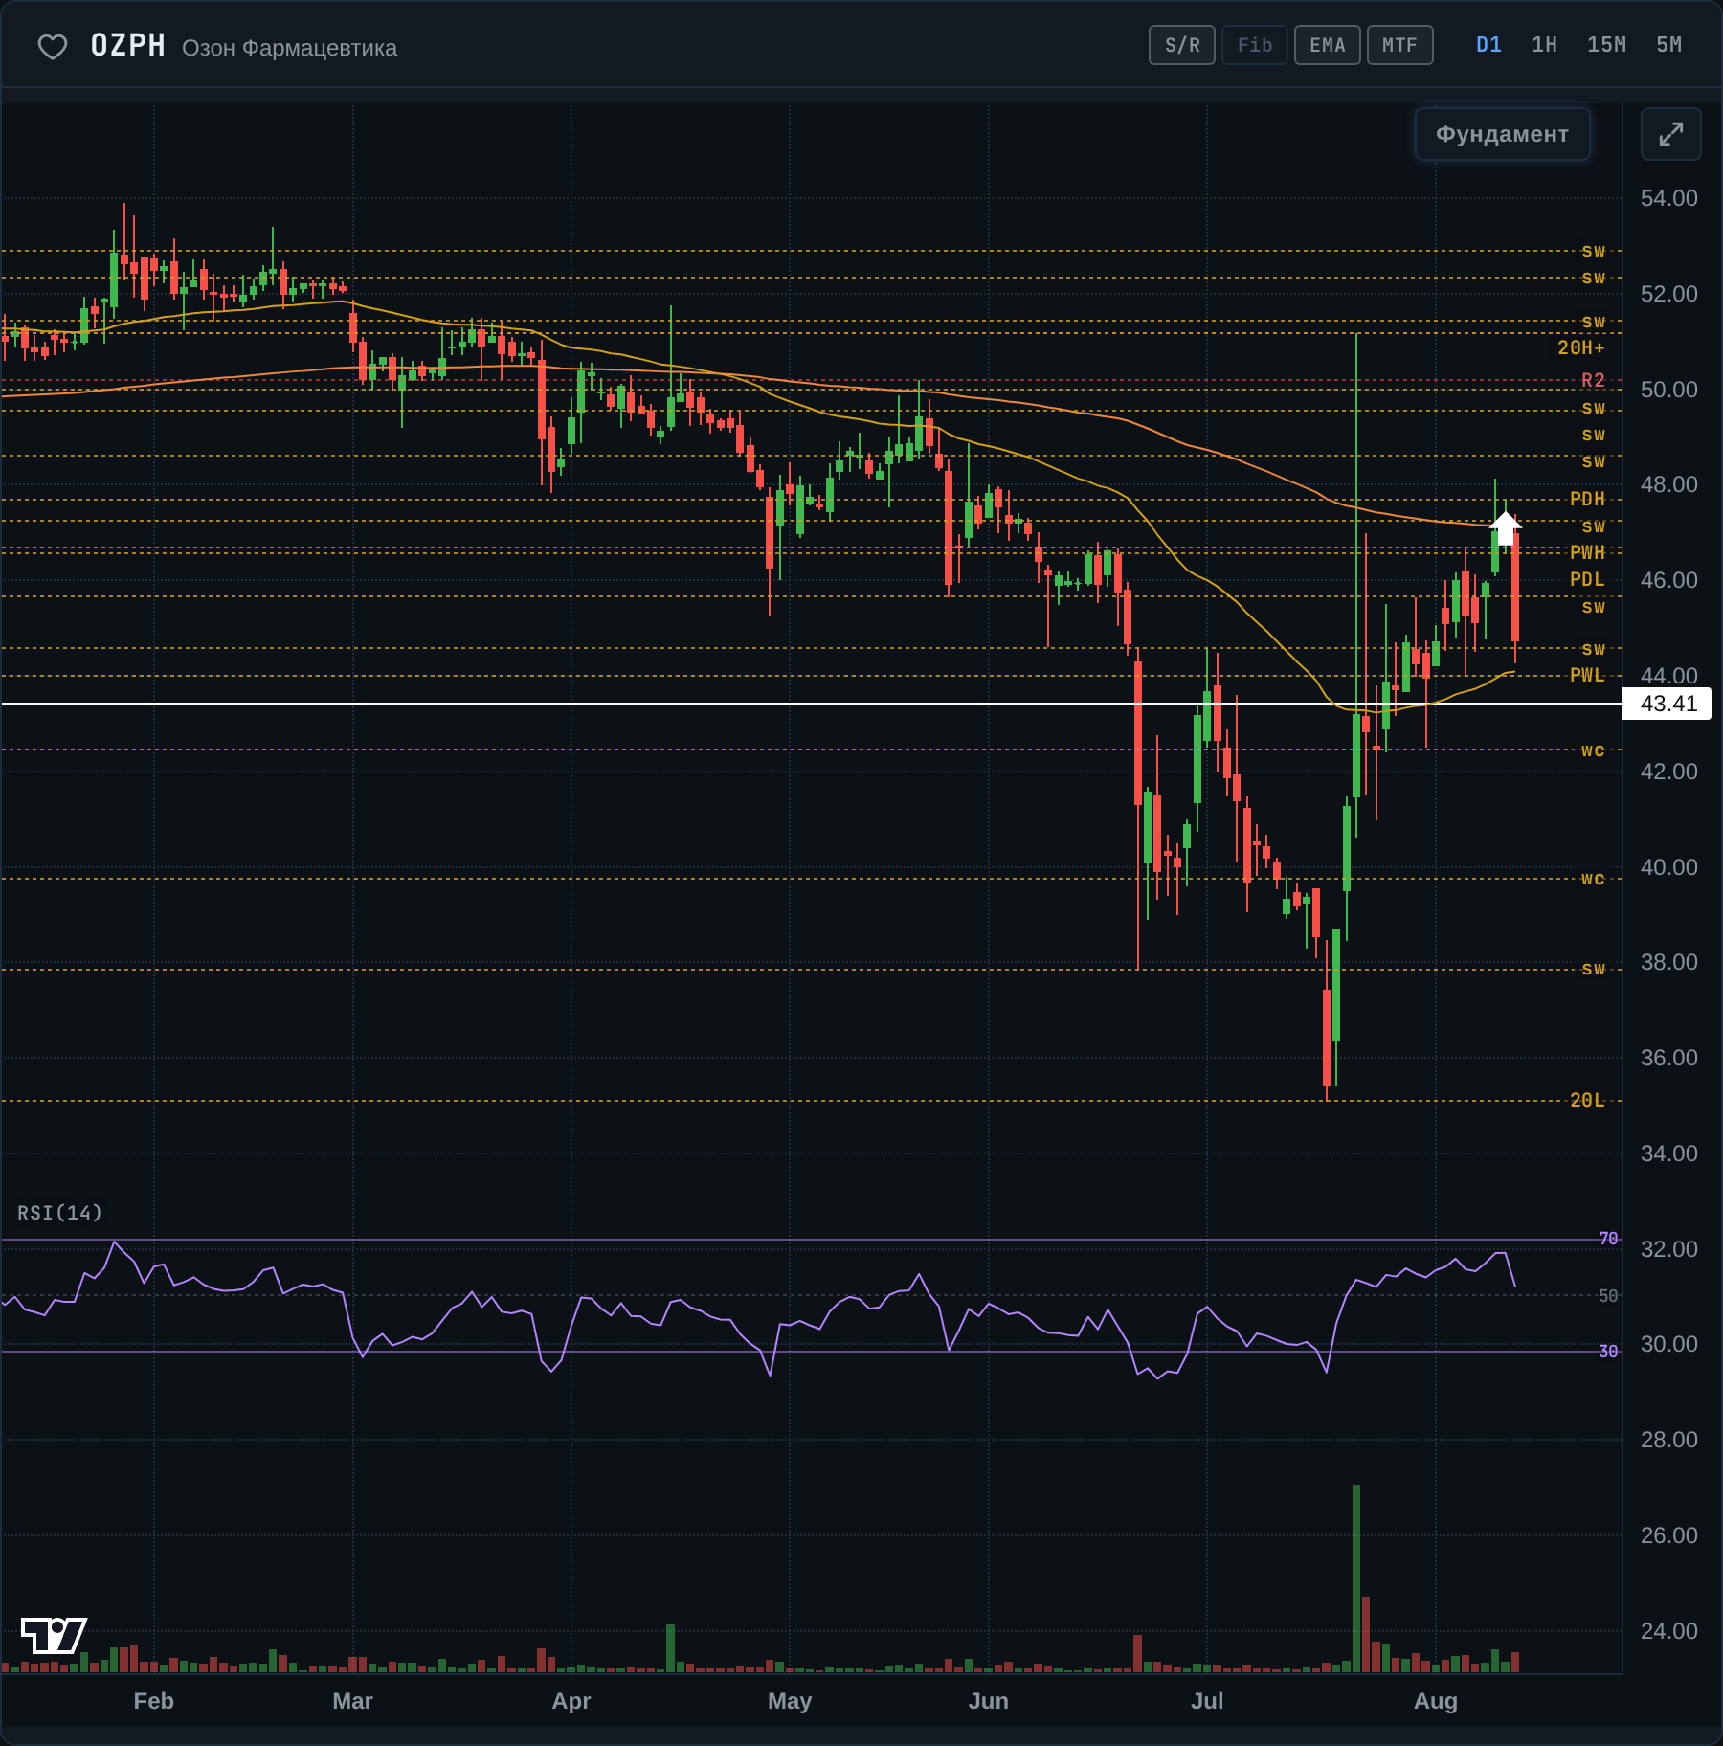Open the TradingView logo link
The image size is (1723, 1746).
tap(54, 1635)
